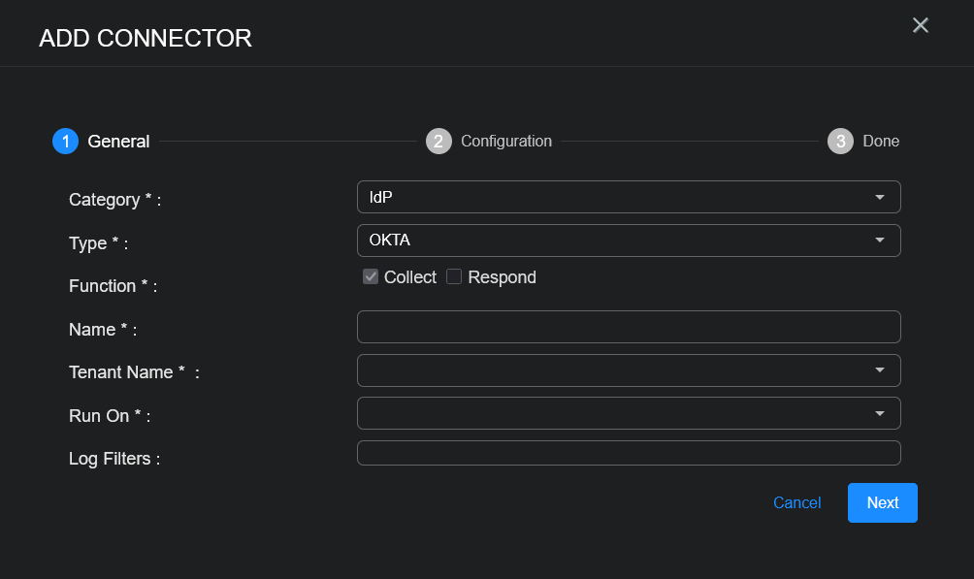Select the General step label
Viewport: 974px width, 579px height.
tap(118, 142)
